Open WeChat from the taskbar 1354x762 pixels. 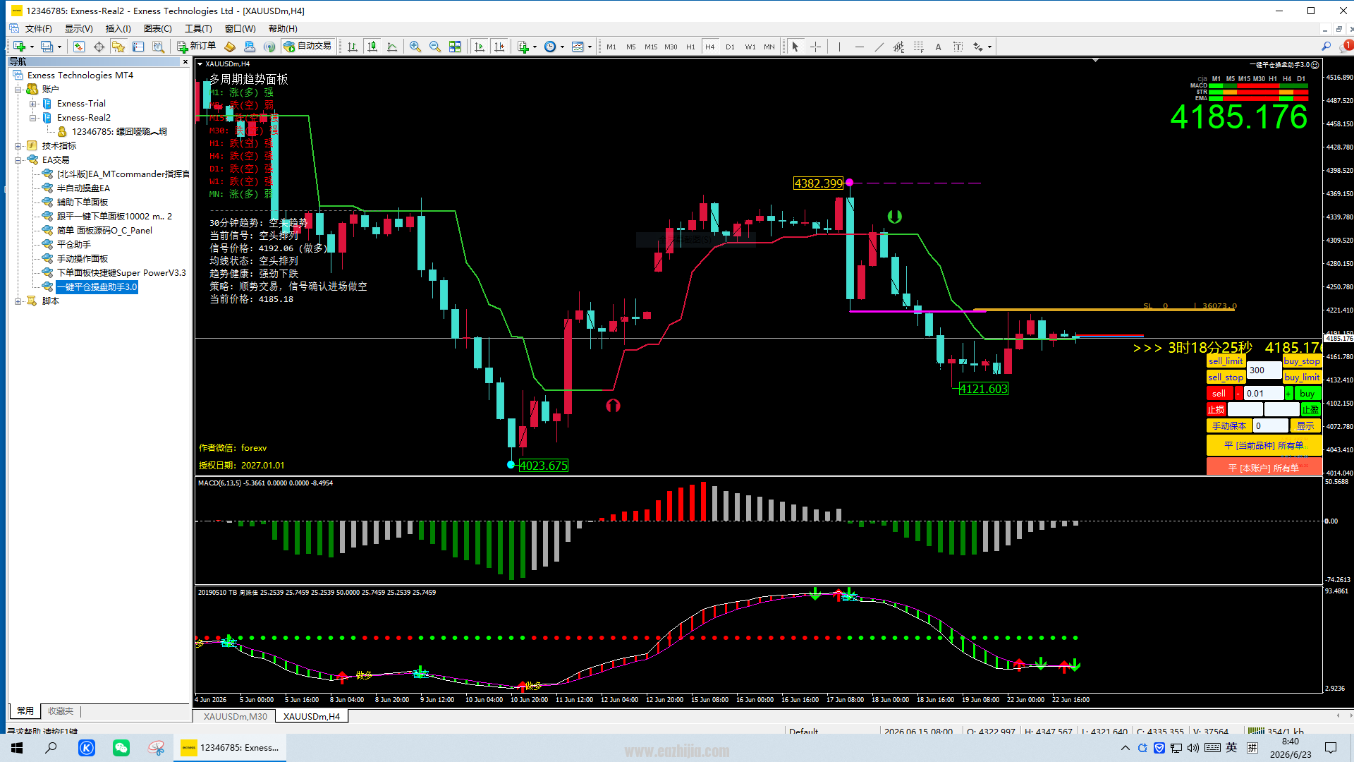pos(121,748)
